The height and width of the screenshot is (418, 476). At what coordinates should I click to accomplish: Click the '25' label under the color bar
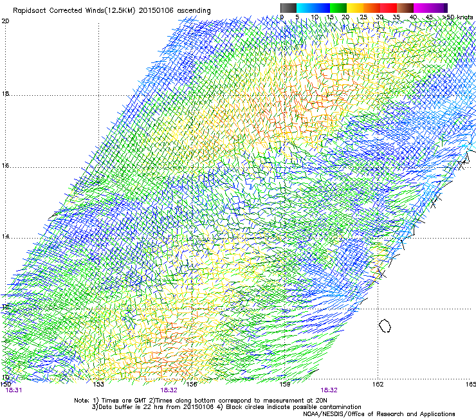[x=363, y=17]
